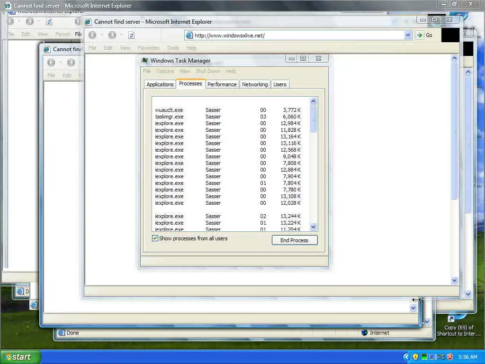Click the system clock showing 5:56 AM

click(467, 357)
